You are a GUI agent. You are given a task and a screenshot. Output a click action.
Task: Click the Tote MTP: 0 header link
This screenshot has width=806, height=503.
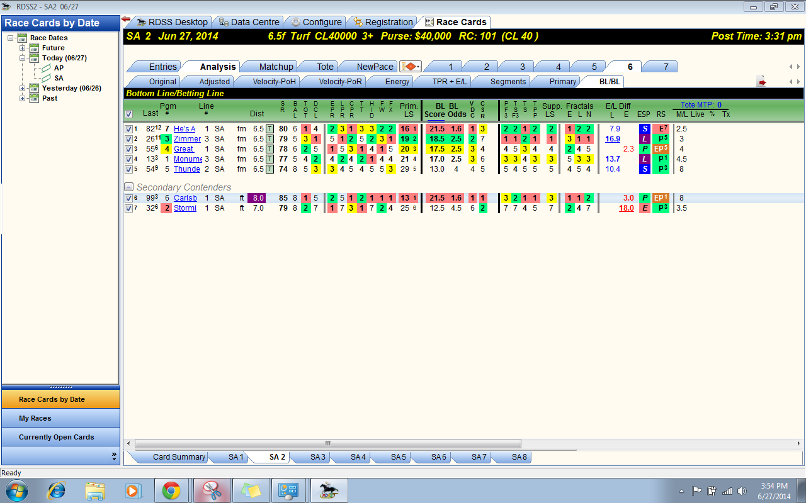pos(701,105)
